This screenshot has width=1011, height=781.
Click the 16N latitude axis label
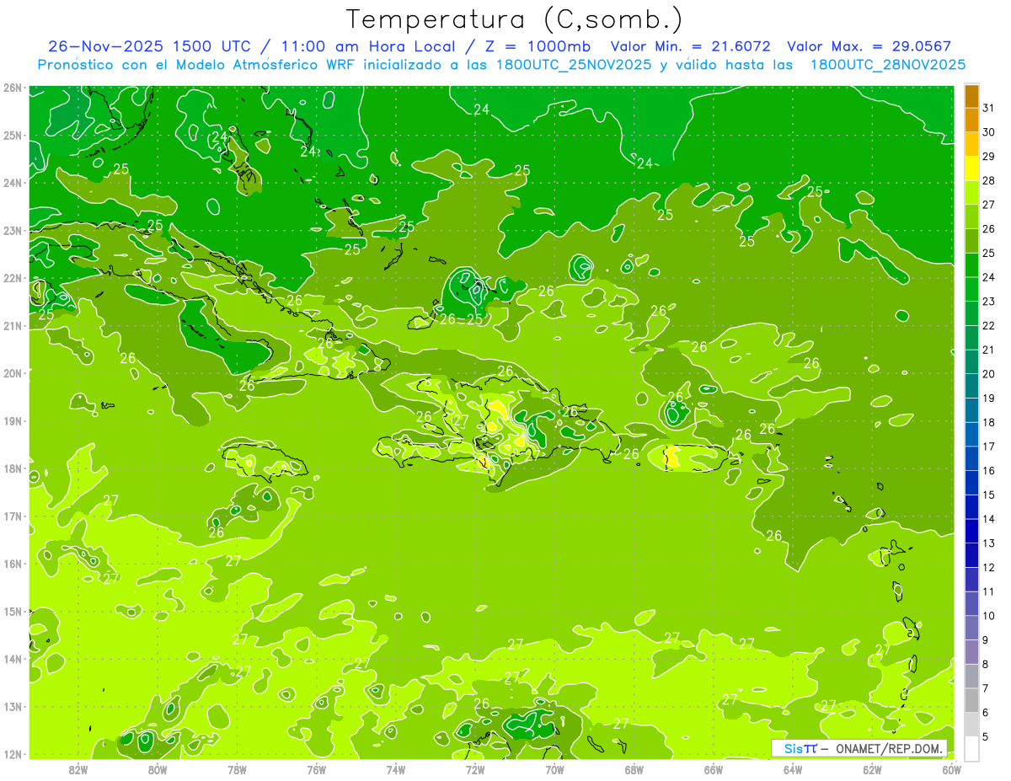click(12, 564)
